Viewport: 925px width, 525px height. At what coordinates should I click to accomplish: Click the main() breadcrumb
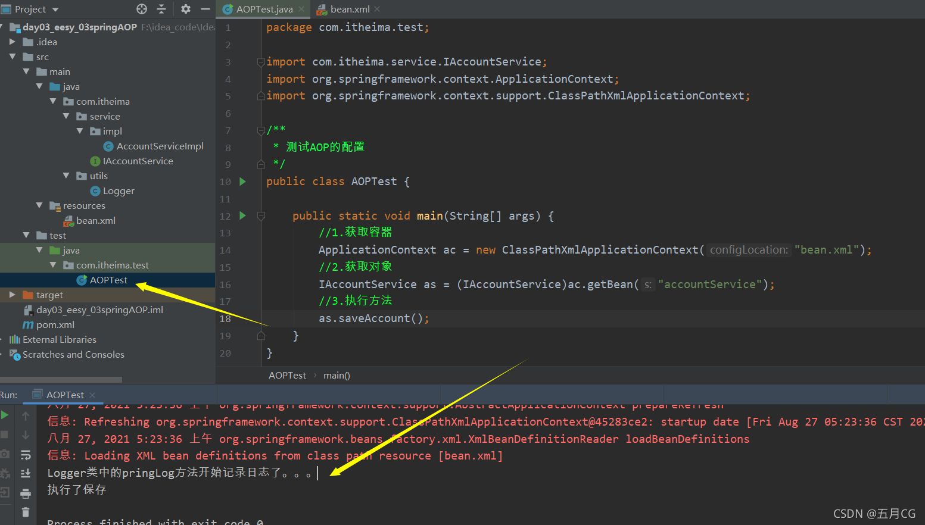[337, 376]
